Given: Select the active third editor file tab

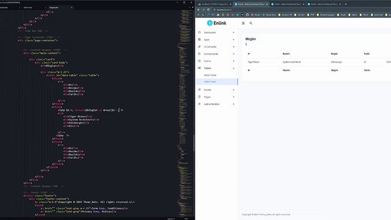Looking at the screenshot, I should [x=60, y=7].
